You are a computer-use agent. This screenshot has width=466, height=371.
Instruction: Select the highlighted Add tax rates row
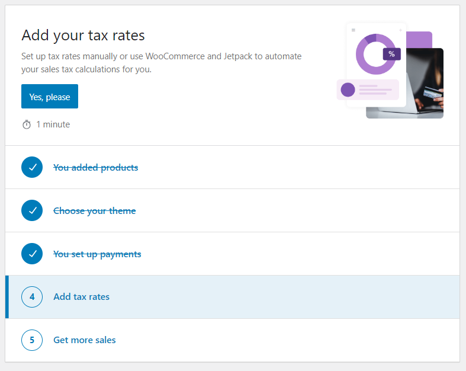[232, 297]
